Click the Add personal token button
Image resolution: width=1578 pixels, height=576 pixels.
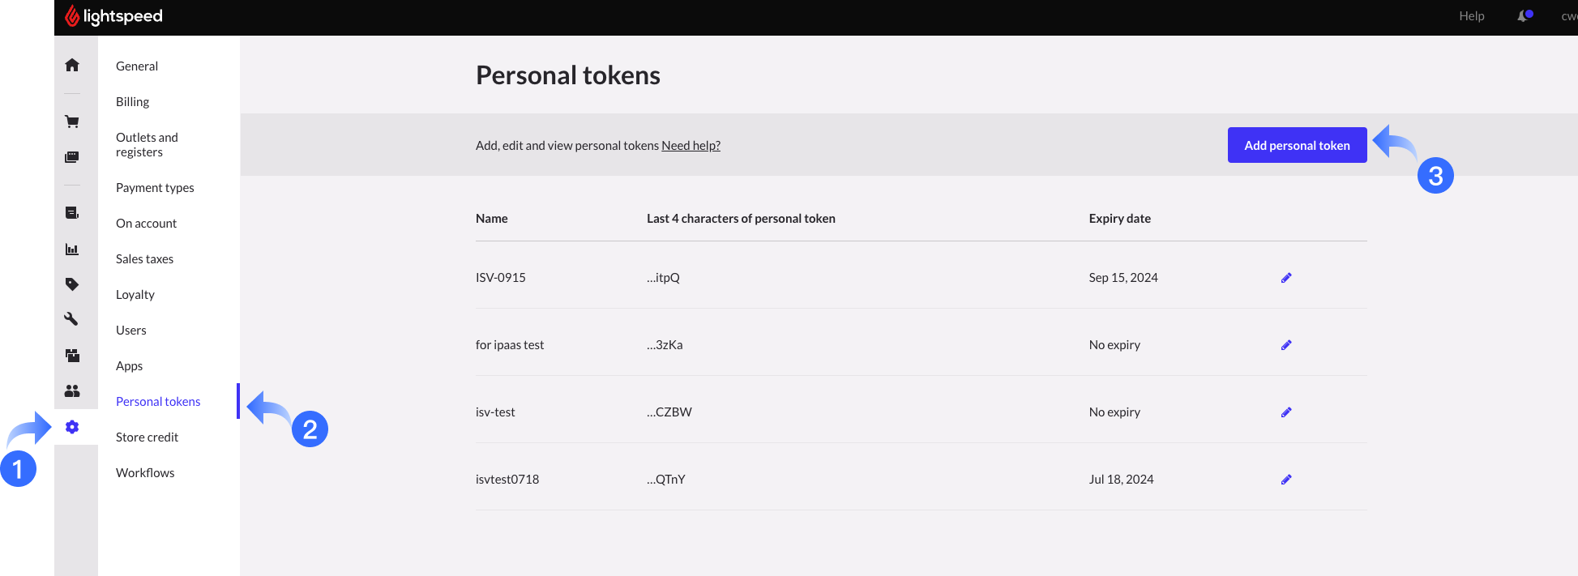(1297, 146)
